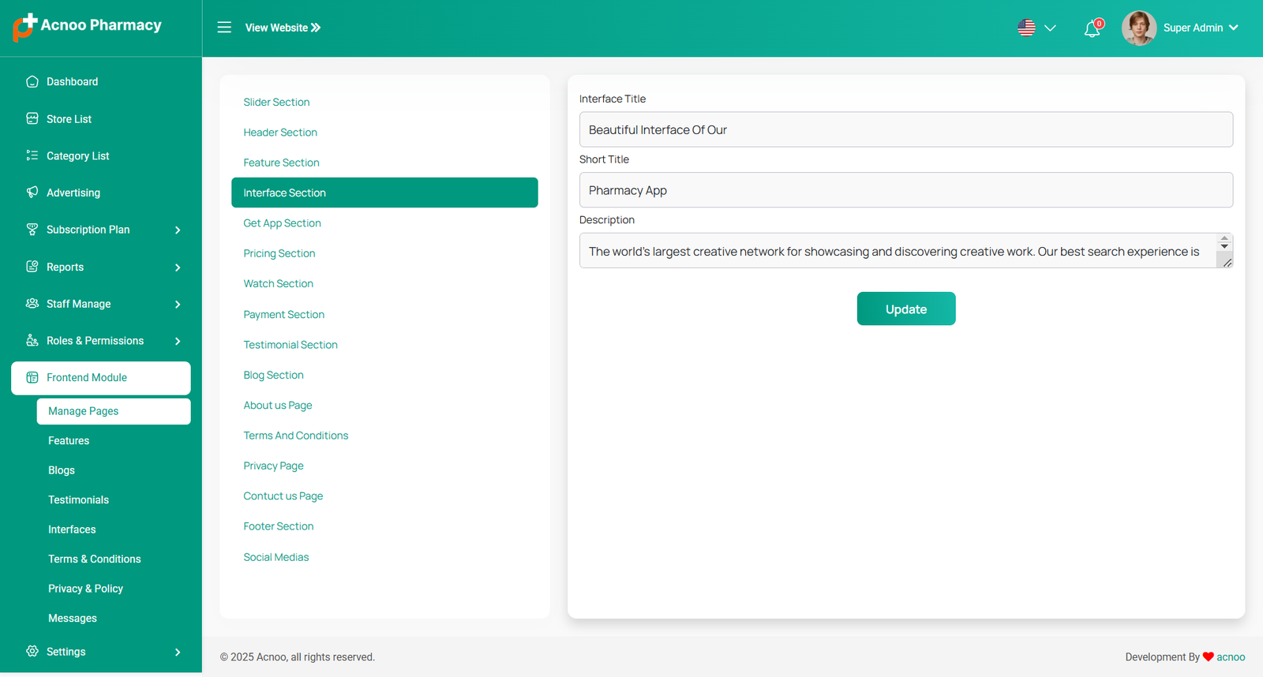Click the Acnoo Pharmacy logo
Image resolution: width=1263 pixels, height=677 pixels.
click(x=87, y=26)
